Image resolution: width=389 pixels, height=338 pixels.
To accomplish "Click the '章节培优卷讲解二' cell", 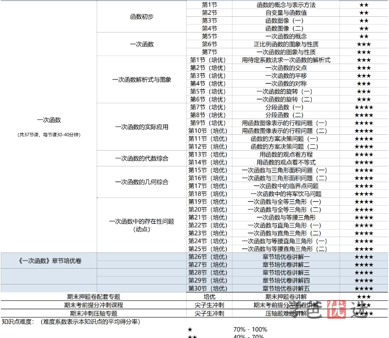I will click(x=286, y=265).
